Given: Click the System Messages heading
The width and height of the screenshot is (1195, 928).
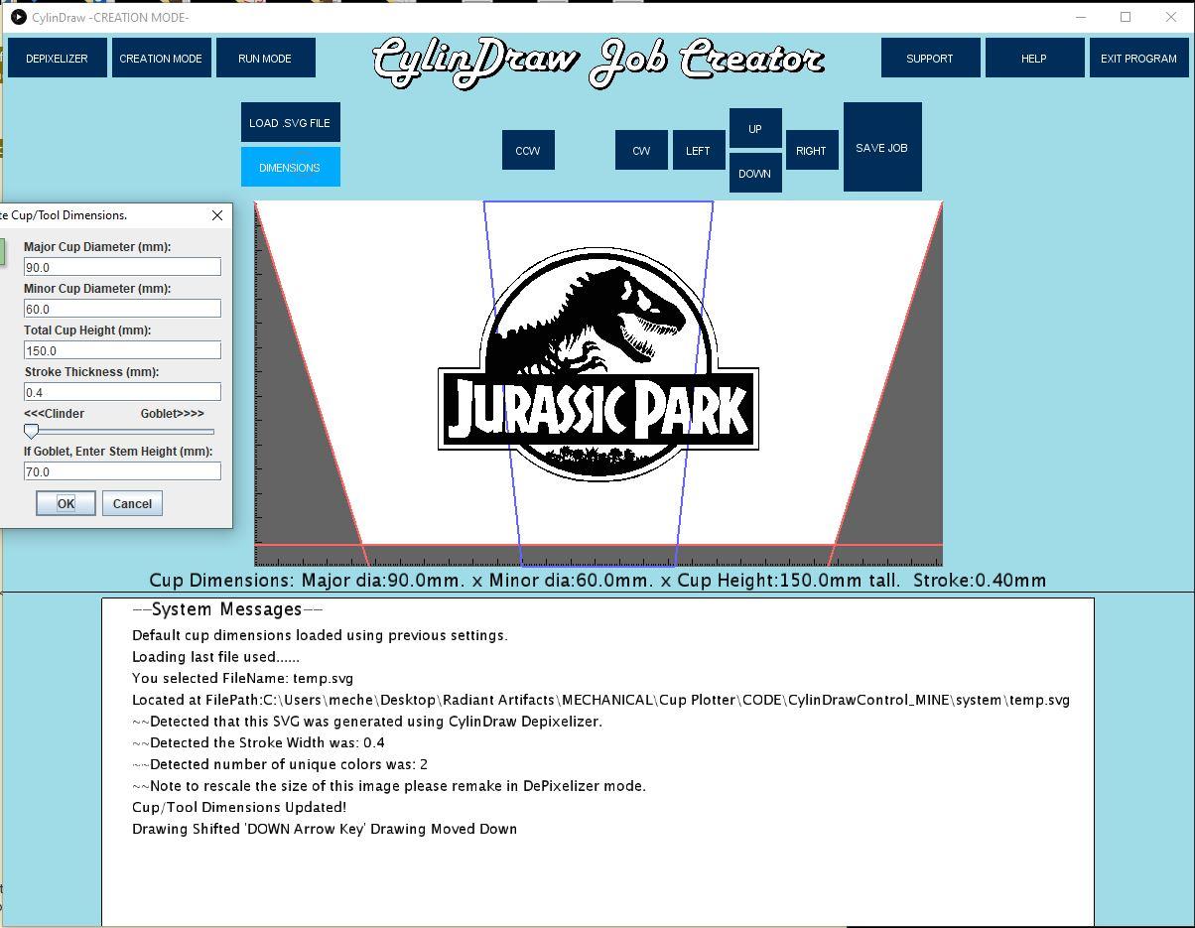Looking at the screenshot, I should tap(227, 609).
